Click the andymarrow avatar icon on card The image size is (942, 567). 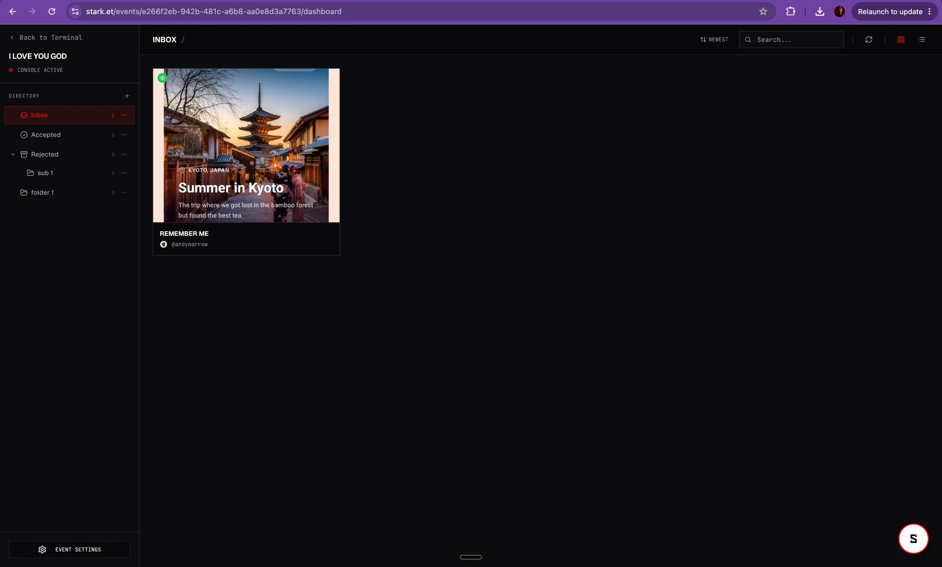pyautogui.click(x=164, y=244)
